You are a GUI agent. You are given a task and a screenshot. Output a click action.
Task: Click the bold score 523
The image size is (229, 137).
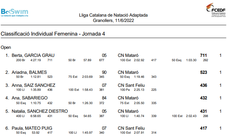[203, 72]
